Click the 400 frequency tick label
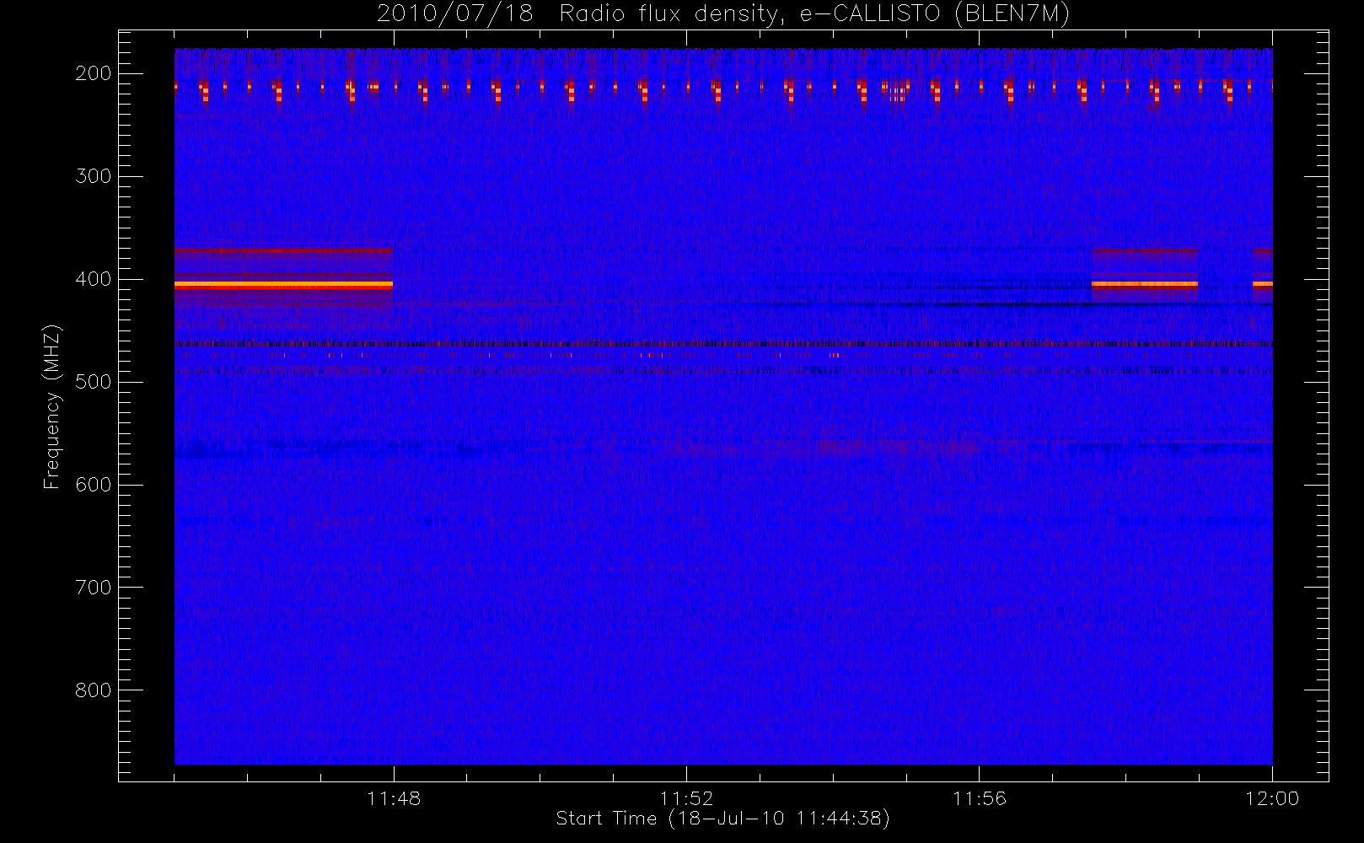The width and height of the screenshot is (1364, 843). pyautogui.click(x=94, y=279)
